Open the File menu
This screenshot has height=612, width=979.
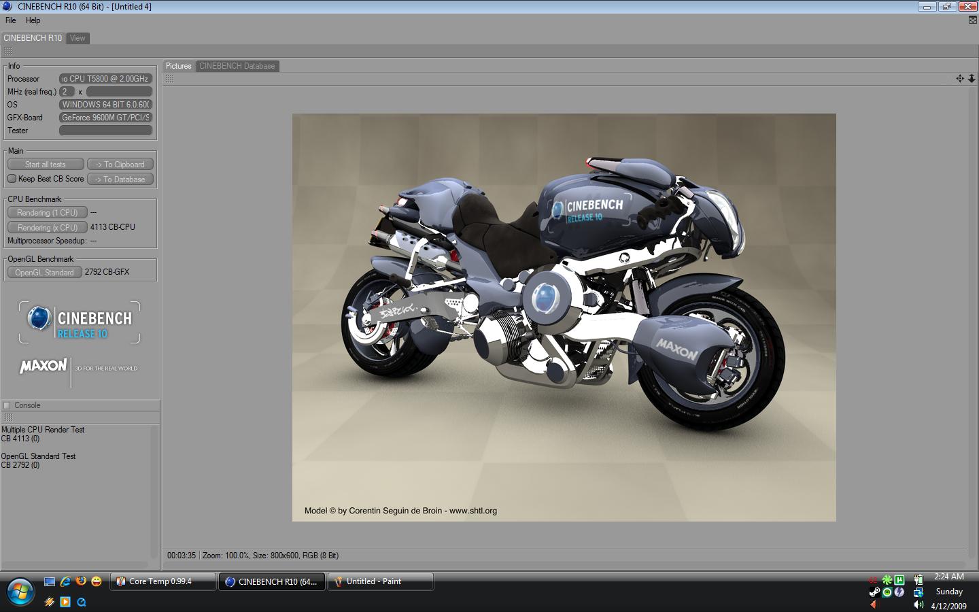(11, 20)
